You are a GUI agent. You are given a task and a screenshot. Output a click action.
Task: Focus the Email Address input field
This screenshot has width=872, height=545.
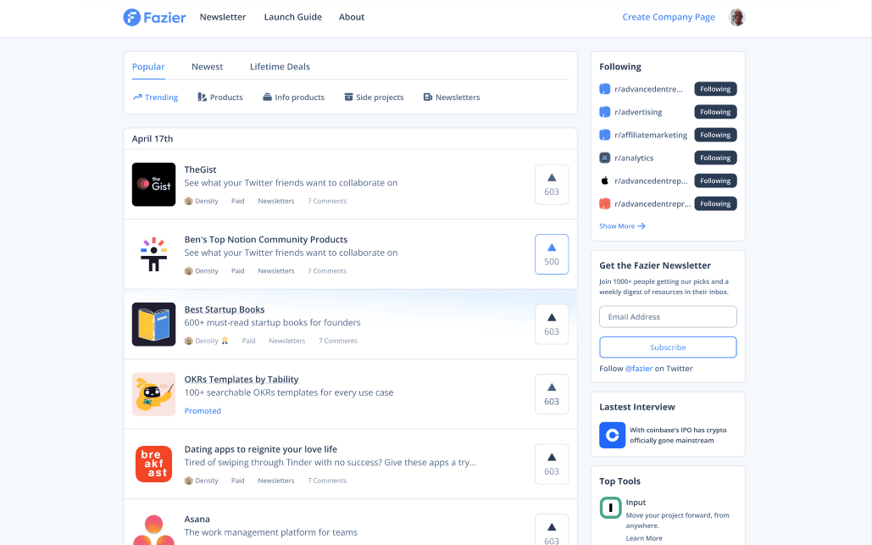pyautogui.click(x=668, y=317)
